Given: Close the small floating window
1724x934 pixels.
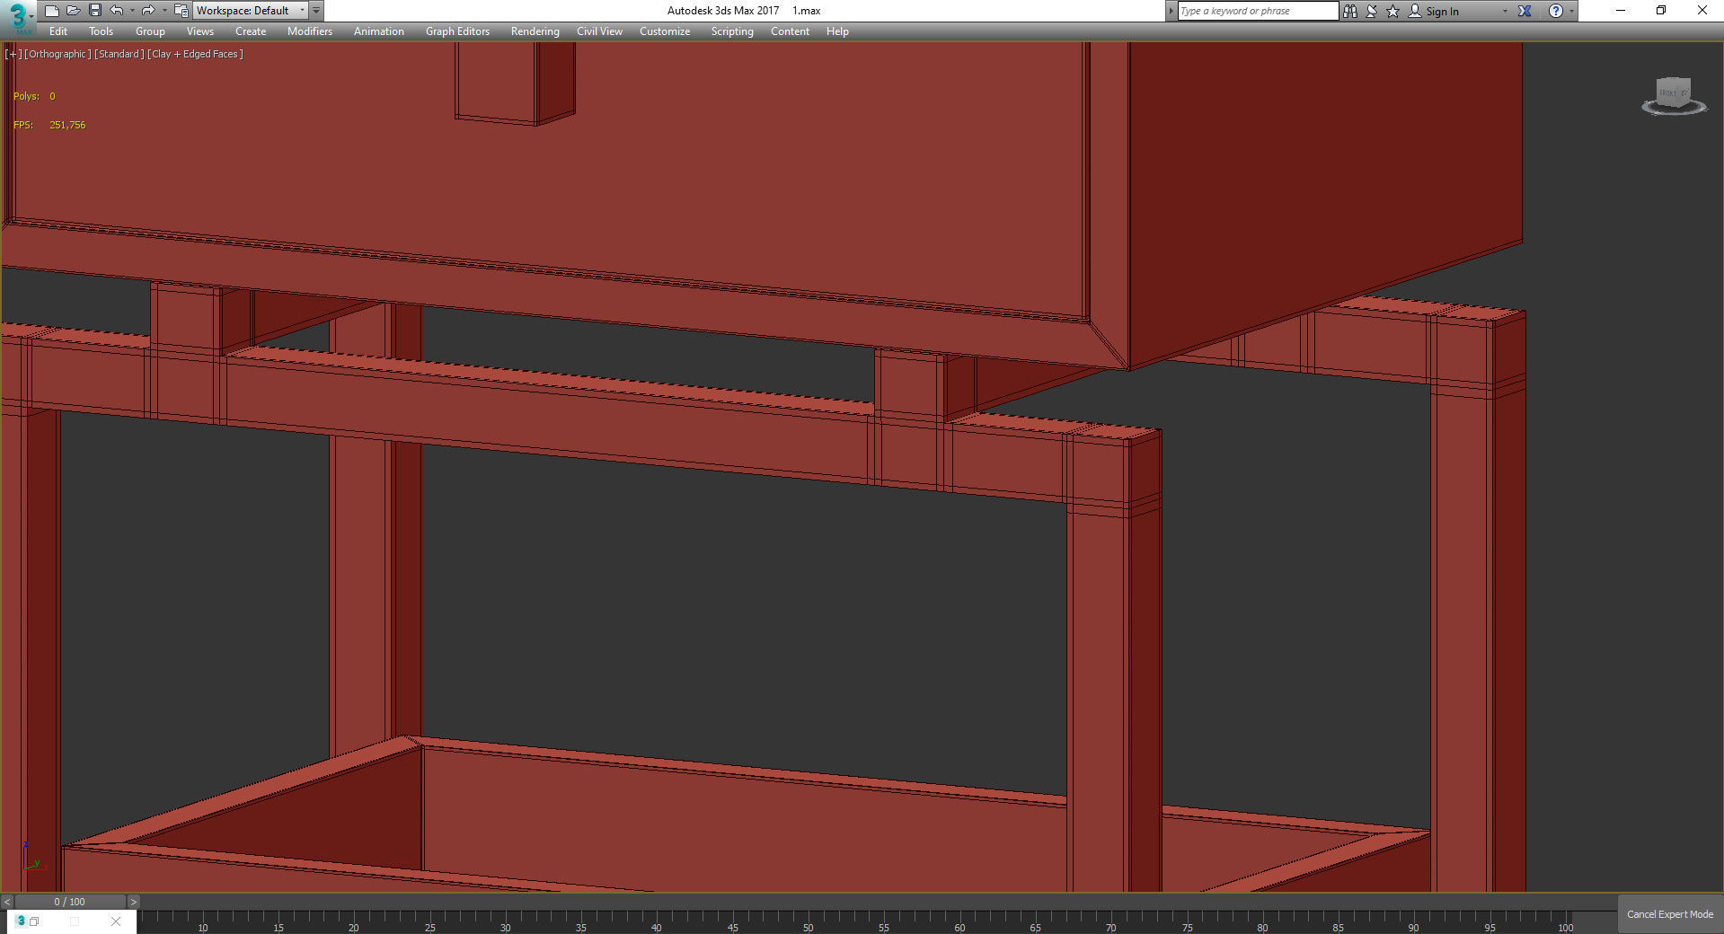Looking at the screenshot, I should click(116, 921).
